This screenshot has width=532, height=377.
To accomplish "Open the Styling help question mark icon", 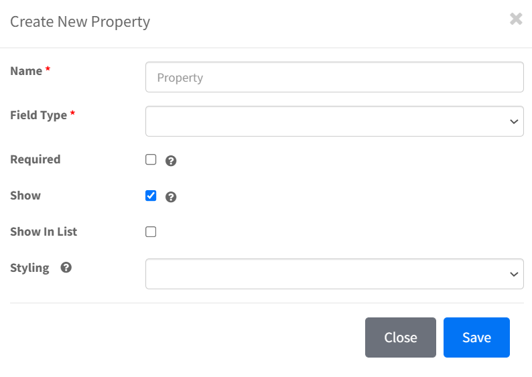I will 66,267.
